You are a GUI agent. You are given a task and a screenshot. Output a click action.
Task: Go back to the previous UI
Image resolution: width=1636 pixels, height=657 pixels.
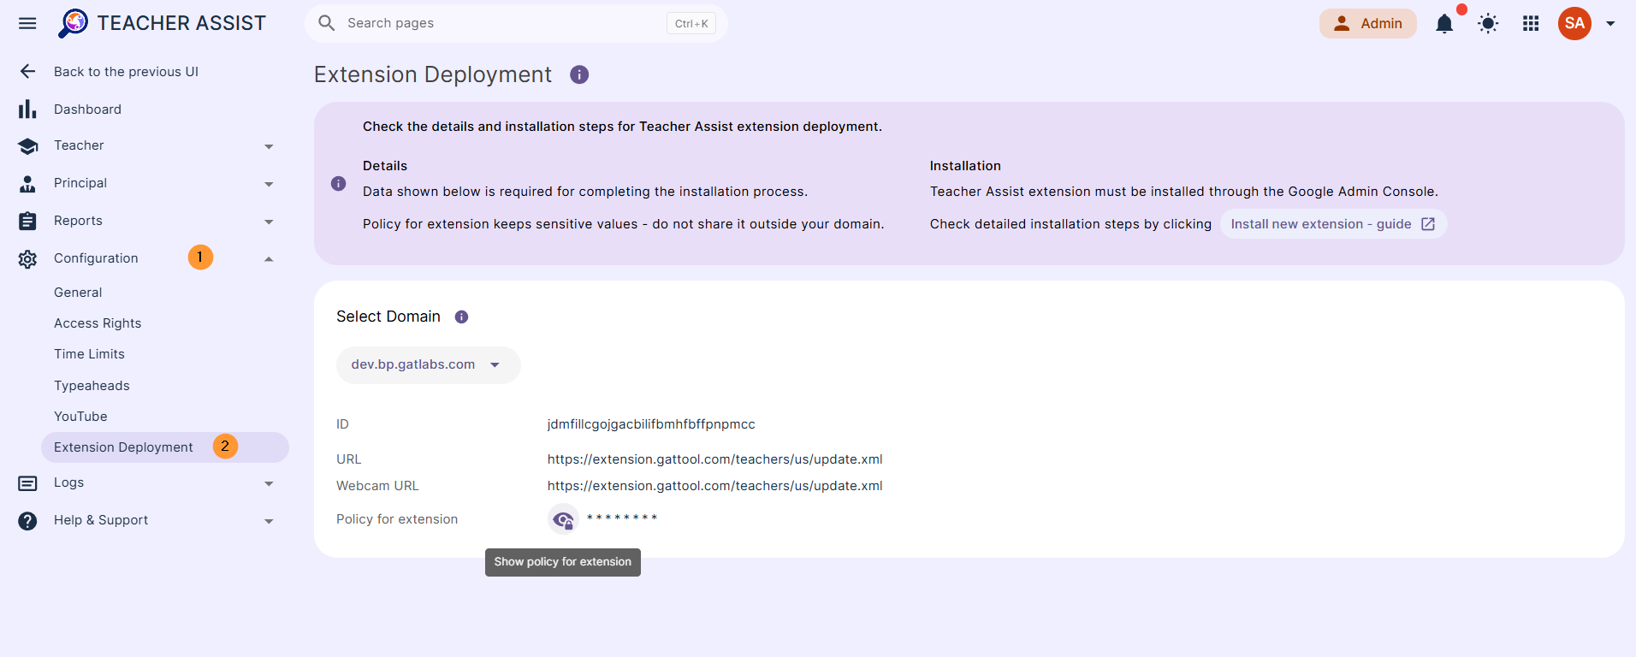pyautogui.click(x=126, y=72)
